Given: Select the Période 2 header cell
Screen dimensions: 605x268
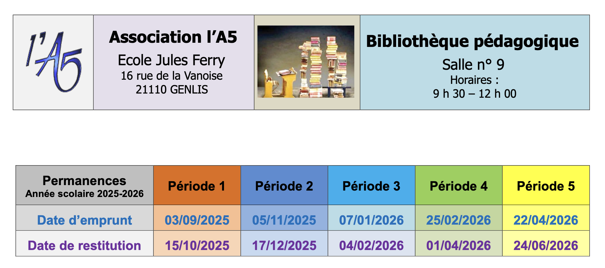Looking at the screenshot, I should click(x=284, y=185).
